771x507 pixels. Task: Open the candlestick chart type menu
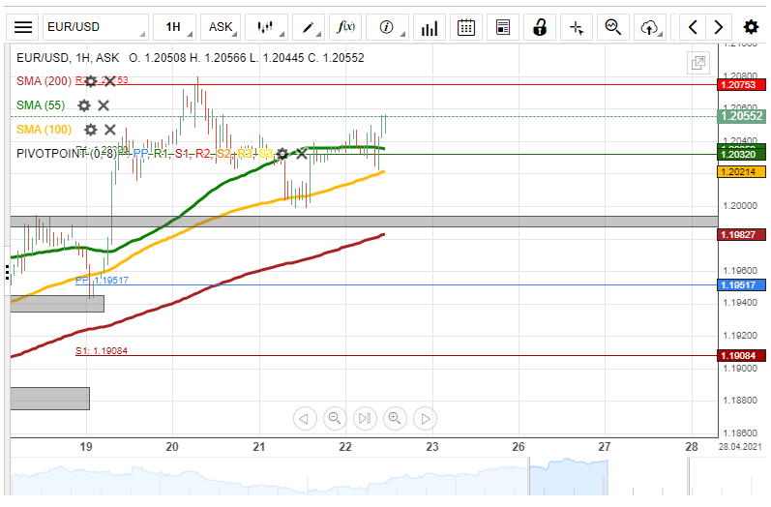point(264,27)
